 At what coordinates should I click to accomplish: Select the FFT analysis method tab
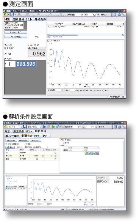[x=37, y=136]
